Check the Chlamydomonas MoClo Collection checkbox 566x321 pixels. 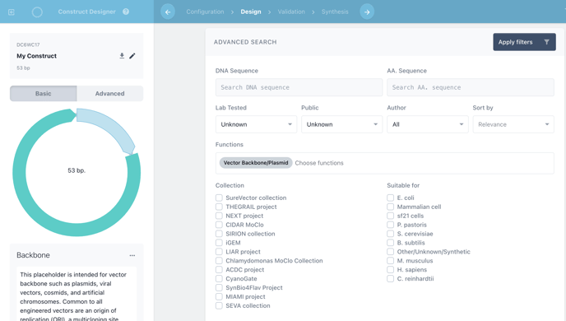click(219, 261)
